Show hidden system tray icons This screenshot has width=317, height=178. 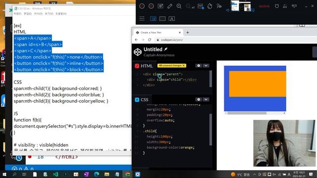click(x=254, y=175)
